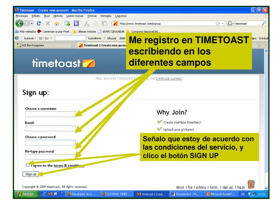Expand the Aukerak dropdown
280x210 pixels.
click(x=30, y=38)
